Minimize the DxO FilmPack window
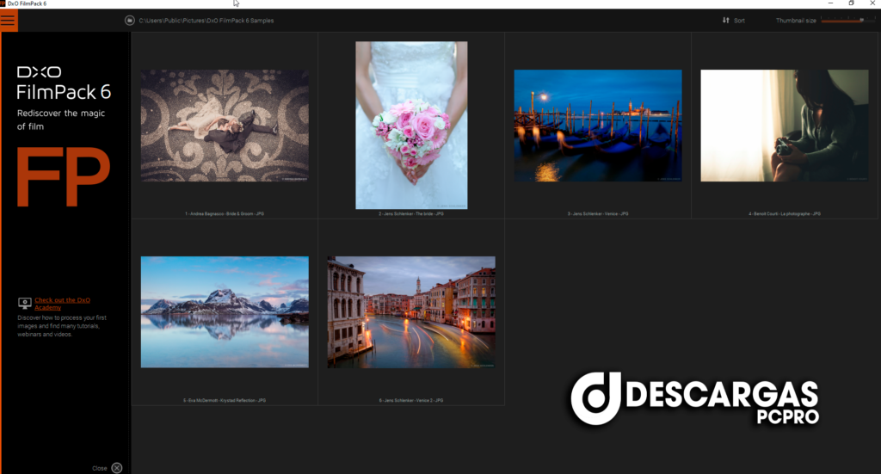Screen dimensions: 881x474 click(x=830, y=3)
